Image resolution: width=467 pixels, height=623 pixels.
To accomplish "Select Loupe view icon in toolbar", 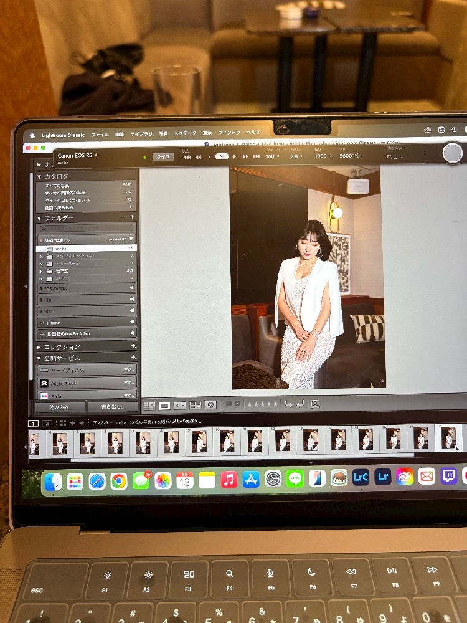I will [x=165, y=406].
